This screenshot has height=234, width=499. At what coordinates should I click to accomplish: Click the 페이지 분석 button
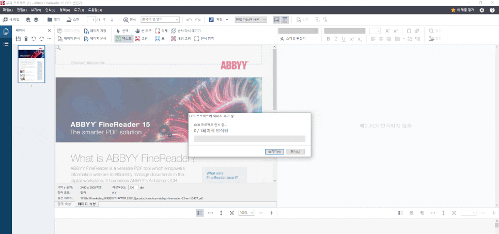click(x=95, y=39)
